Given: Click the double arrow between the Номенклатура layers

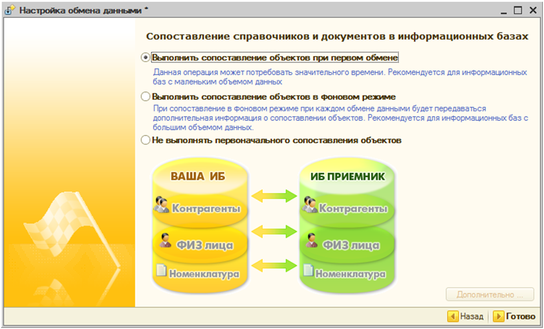Looking at the screenshot, I should coord(274,266).
